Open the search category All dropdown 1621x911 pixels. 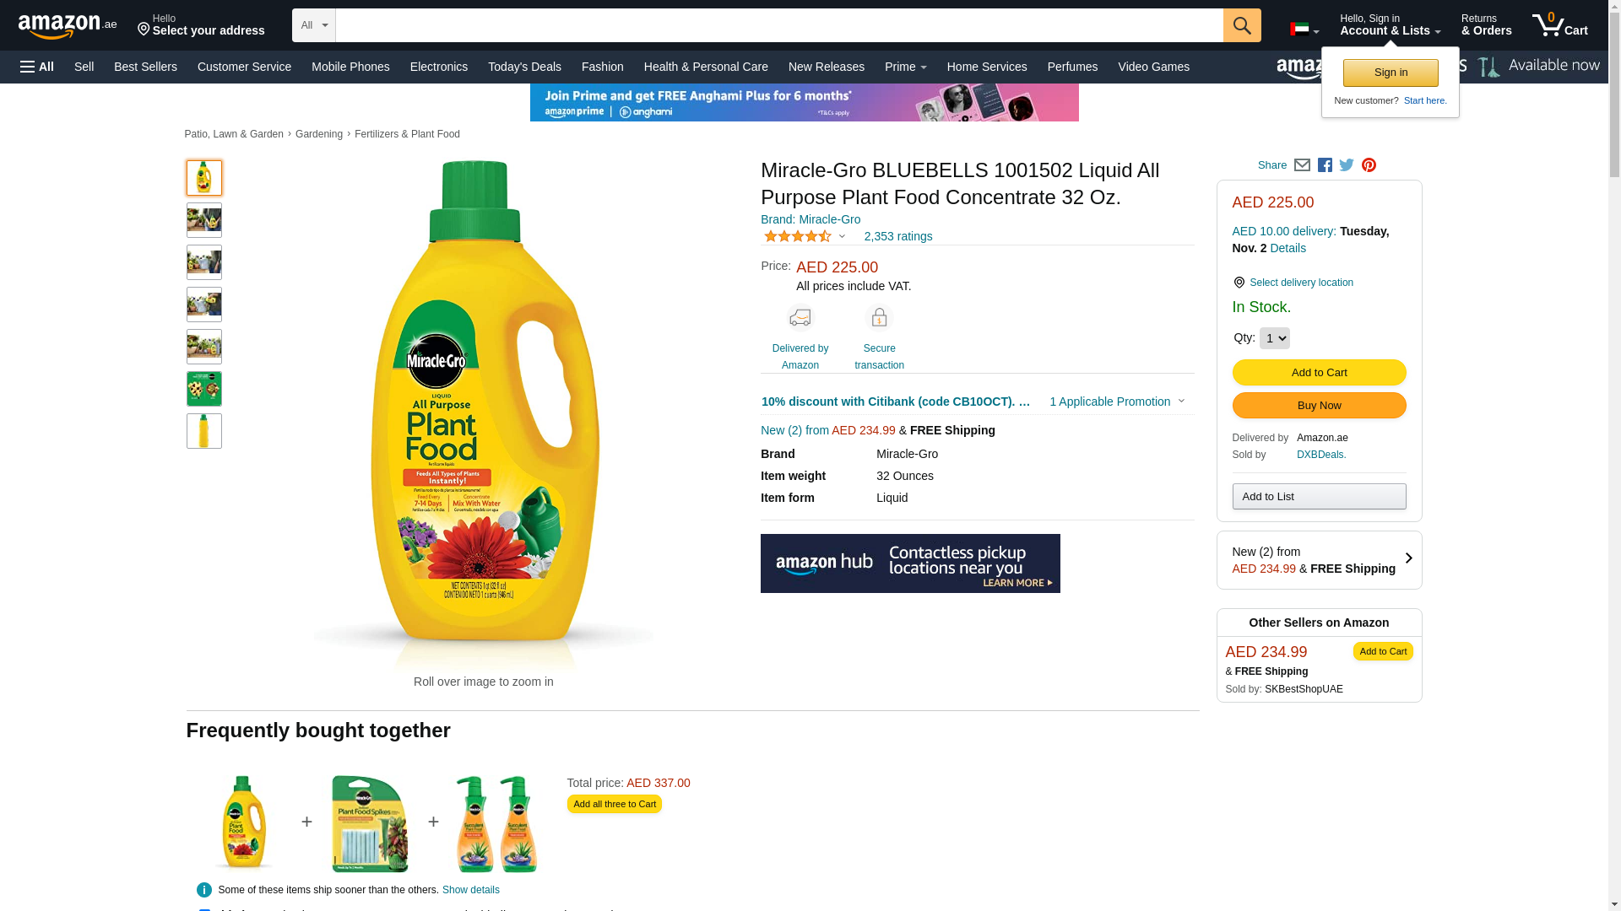pyautogui.click(x=314, y=25)
